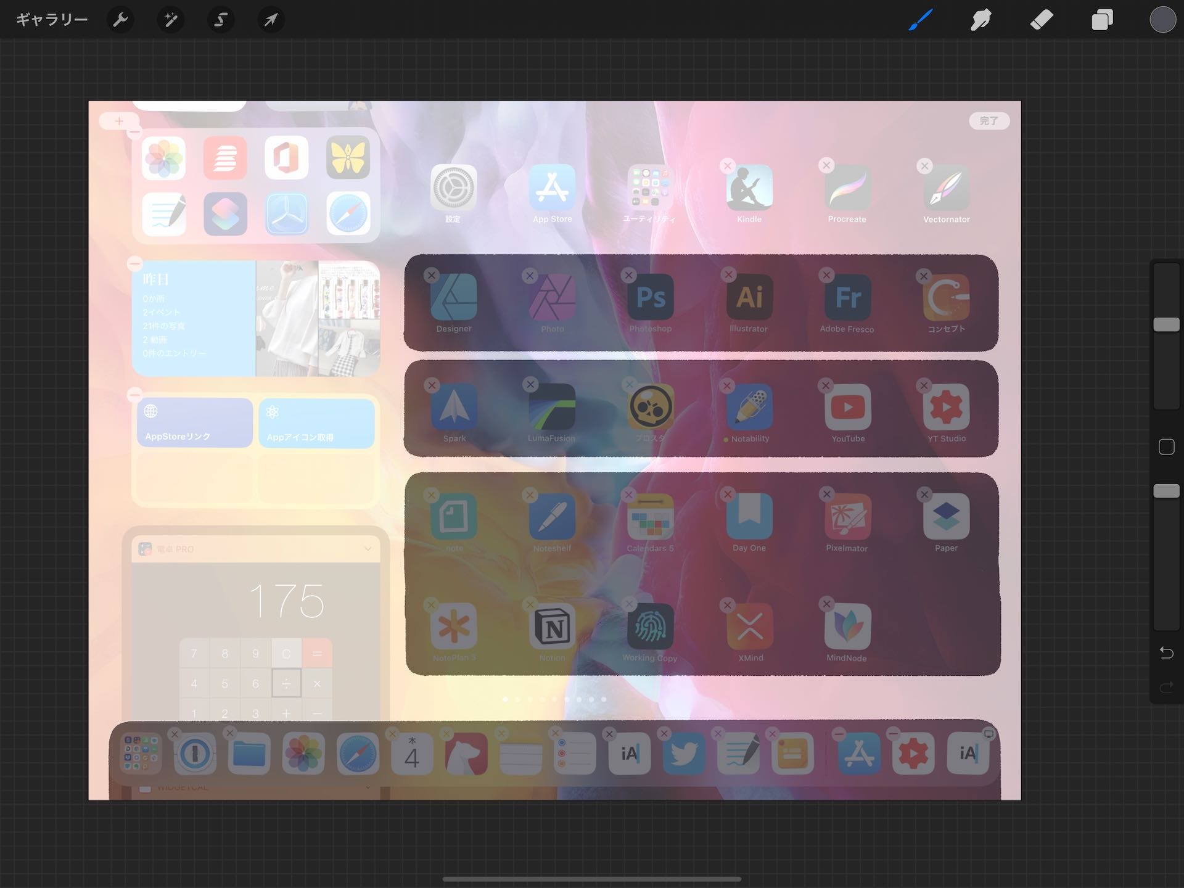Open the Illustrator Ai icon
This screenshot has width=1184, height=888.
(749, 297)
